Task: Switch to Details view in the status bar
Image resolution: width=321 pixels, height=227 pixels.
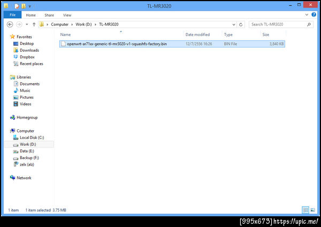Action: [x=305, y=210]
